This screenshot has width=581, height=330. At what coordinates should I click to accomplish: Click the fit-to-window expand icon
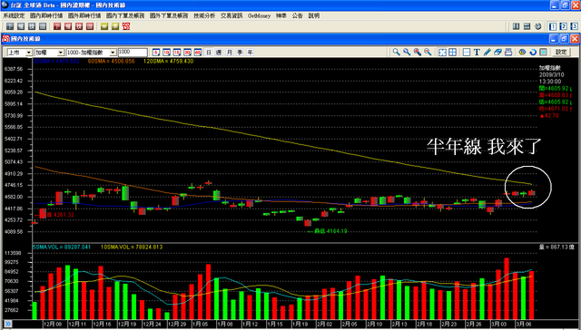click(x=442, y=53)
